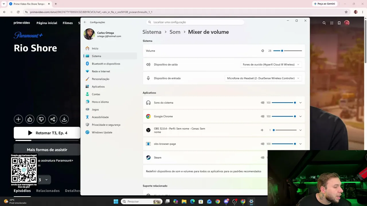
Task: Open a new Chrome tab
Action: click(x=56, y=4)
